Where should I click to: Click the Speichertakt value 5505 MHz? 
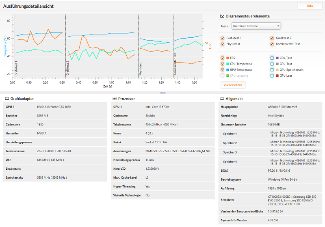[x=52, y=178]
